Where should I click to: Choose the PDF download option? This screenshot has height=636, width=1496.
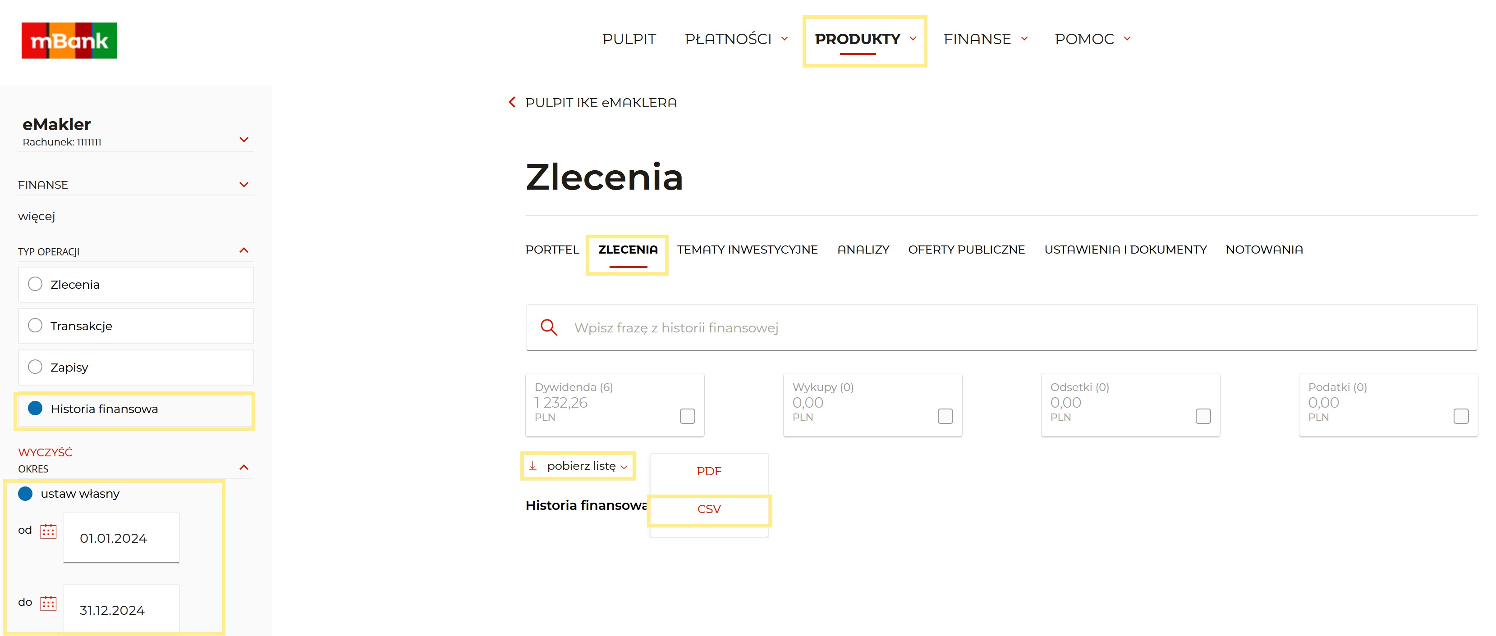click(708, 471)
